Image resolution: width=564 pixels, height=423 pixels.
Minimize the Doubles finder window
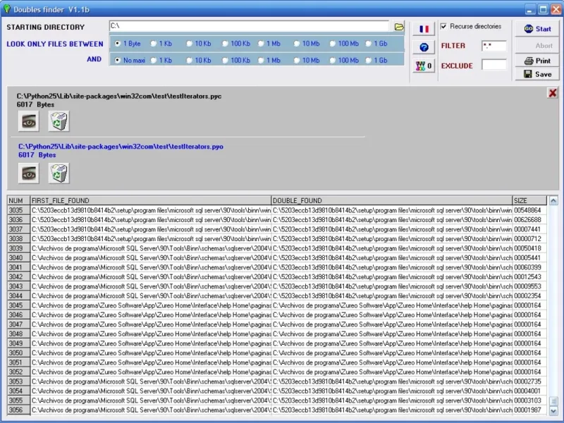pos(529,9)
